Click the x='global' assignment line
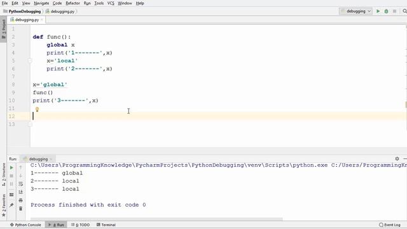407x229 pixels. [x=50, y=85]
